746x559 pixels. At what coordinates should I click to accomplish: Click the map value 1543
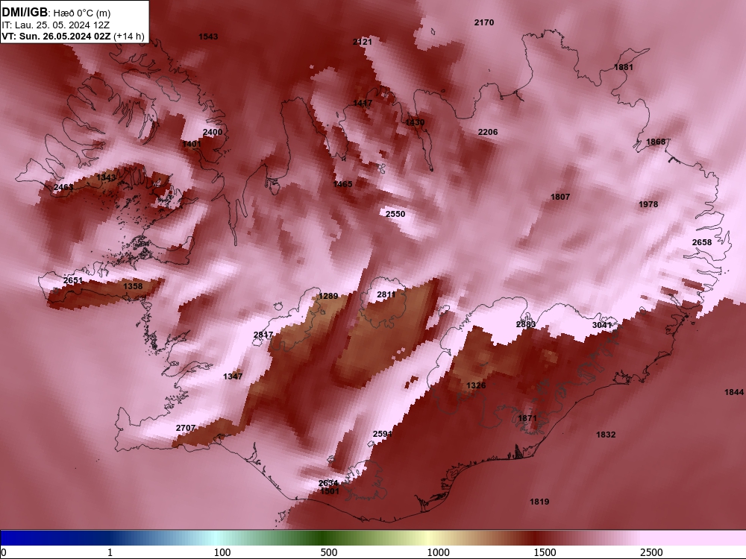point(208,37)
